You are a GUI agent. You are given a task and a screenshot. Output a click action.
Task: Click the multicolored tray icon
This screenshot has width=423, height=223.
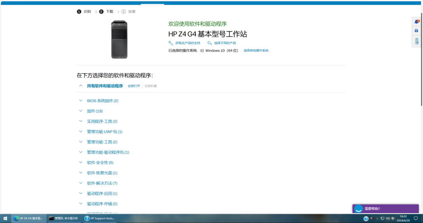pyautogui.click(x=377, y=218)
